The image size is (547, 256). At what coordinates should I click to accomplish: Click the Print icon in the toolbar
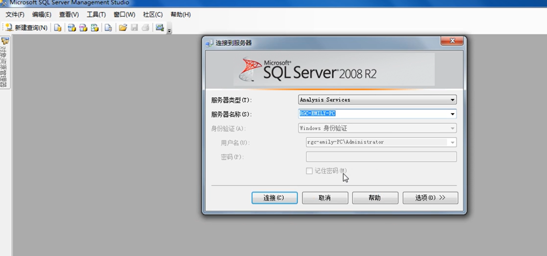pos(146,28)
